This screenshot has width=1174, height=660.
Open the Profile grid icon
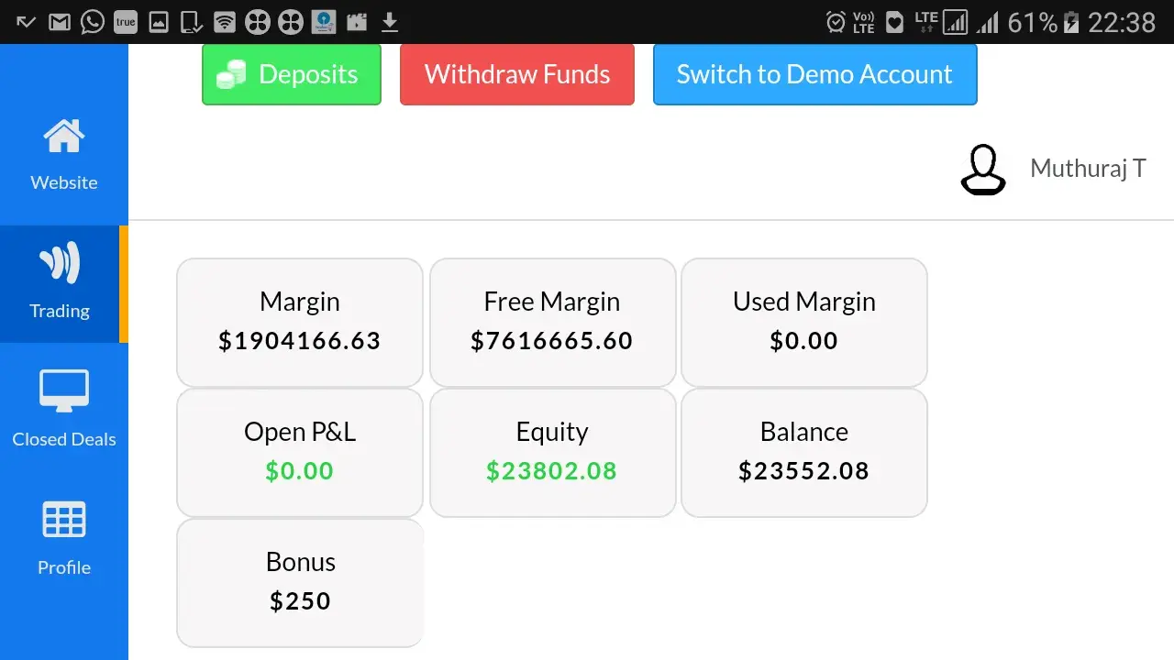pos(63,521)
